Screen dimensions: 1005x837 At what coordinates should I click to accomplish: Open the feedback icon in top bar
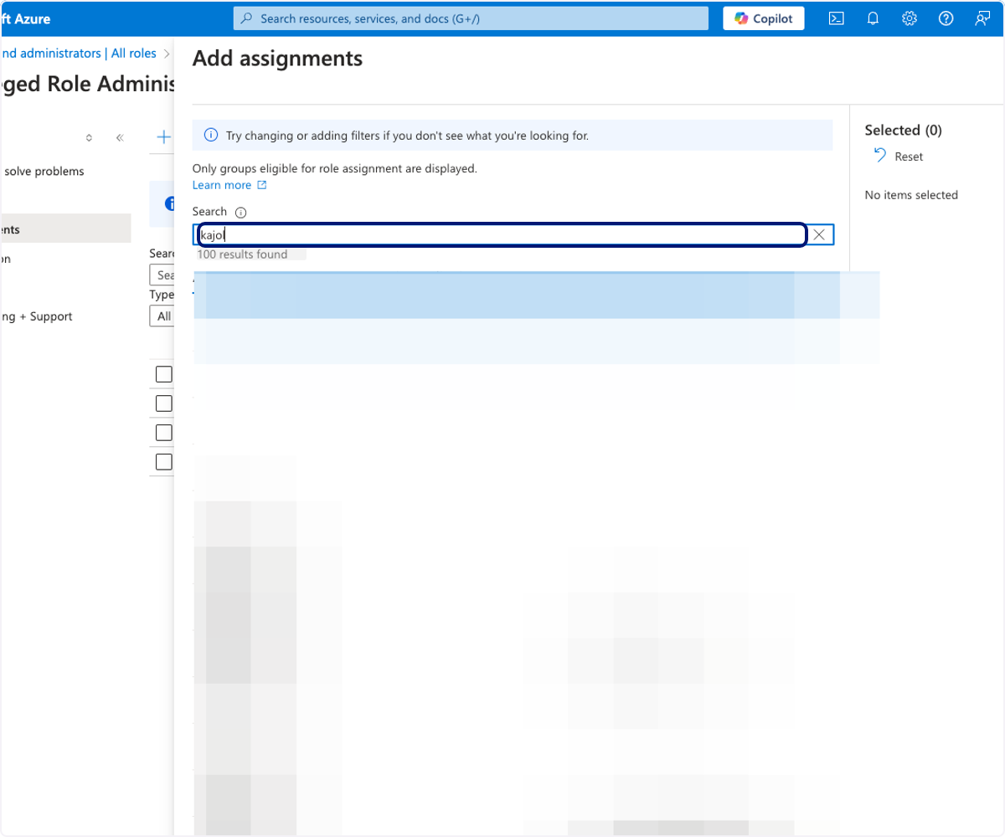[x=983, y=18]
